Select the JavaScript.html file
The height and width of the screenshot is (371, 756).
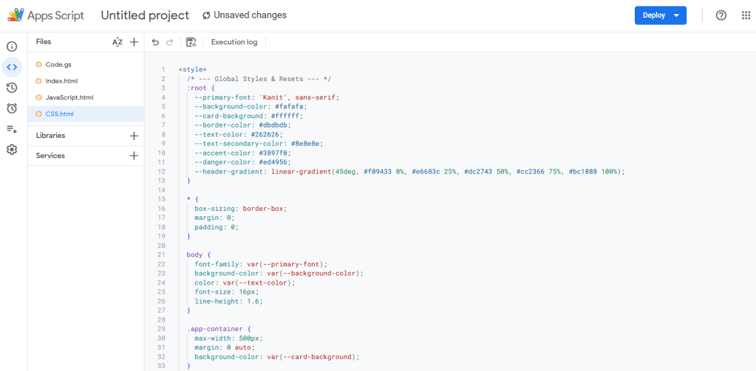point(69,97)
